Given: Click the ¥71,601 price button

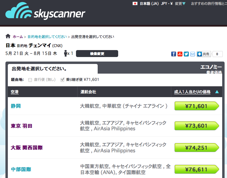Looking at the screenshot, I should (197, 106).
